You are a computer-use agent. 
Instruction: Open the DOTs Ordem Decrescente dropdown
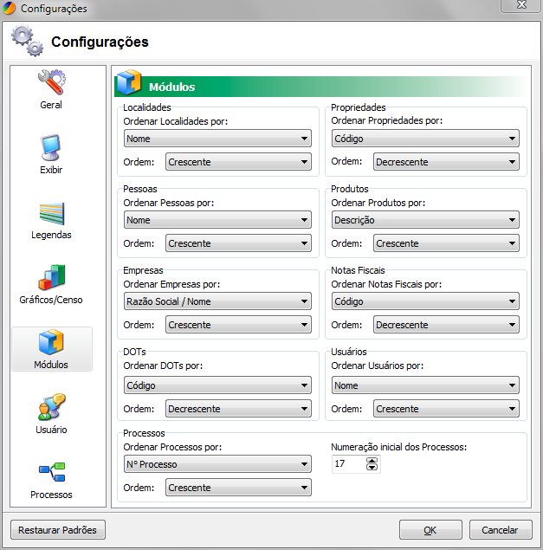(238, 409)
